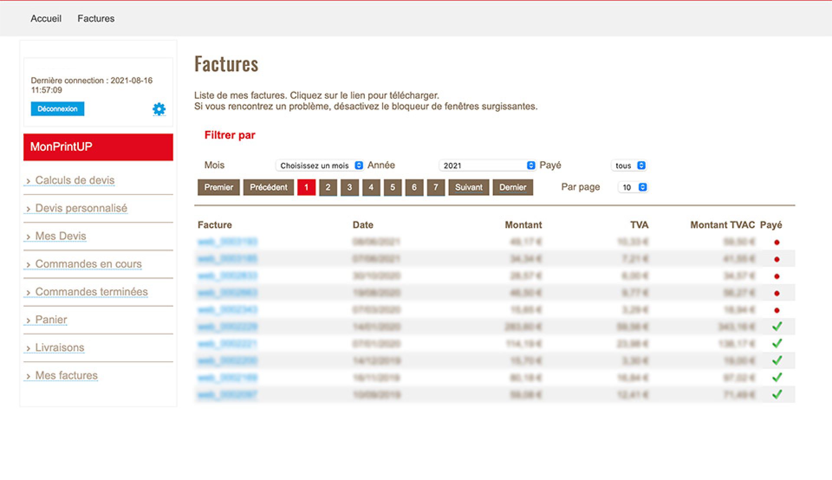The height and width of the screenshot is (480, 832).
Task: Click the Déconnexion button
Action: [x=57, y=109]
